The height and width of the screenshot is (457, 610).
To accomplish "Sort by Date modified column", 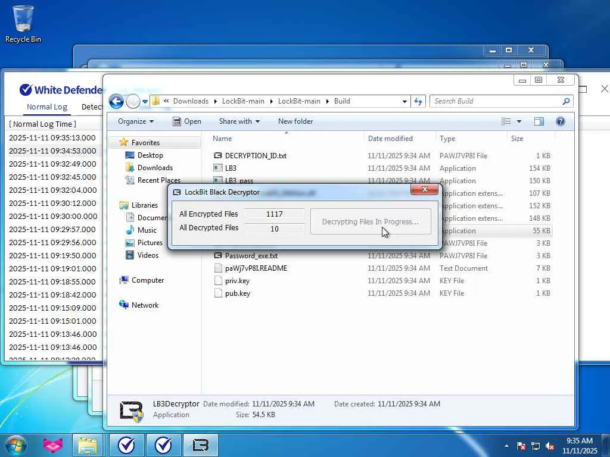I will 390,138.
